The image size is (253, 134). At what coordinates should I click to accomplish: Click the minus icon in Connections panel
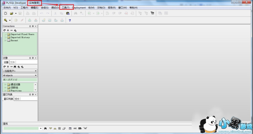(12, 30)
